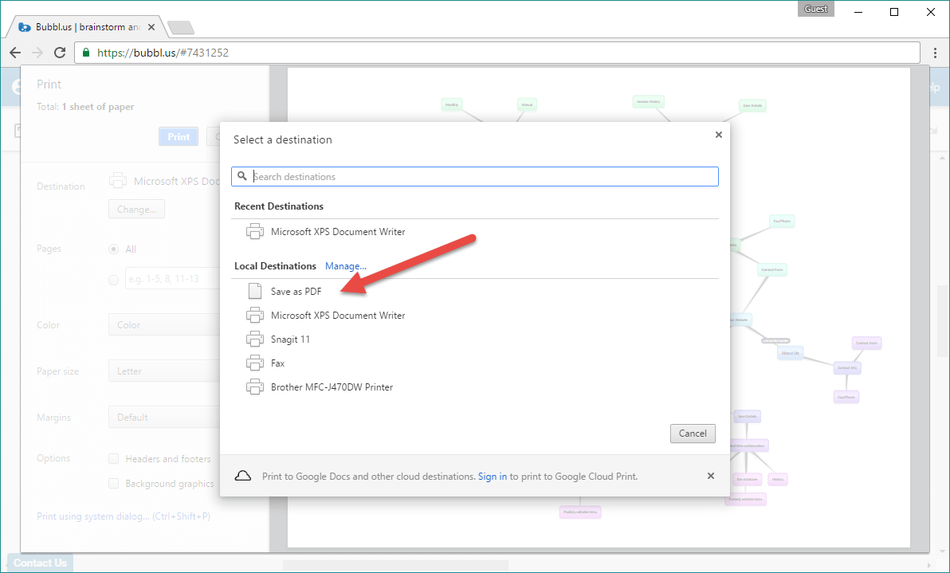
Task: Click the printer icon beside Fax
Action: point(255,363)
